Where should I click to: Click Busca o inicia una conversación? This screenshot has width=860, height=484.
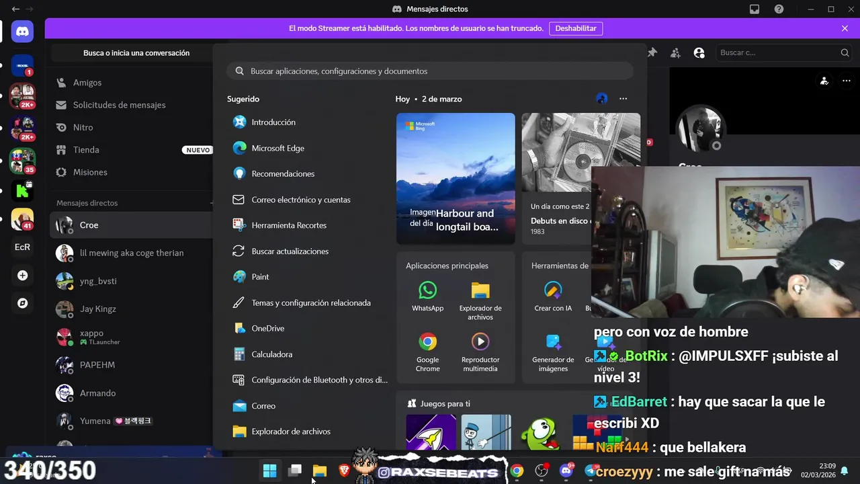click(136, 53)
